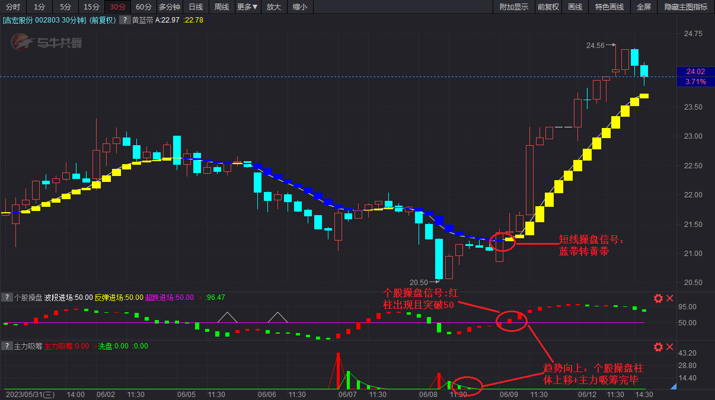
Task: Click 波段进场:50.00 value label
Action: (x=69, y=297)
